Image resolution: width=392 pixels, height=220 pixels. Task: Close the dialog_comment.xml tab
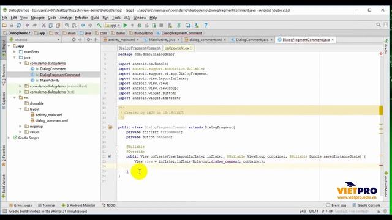(x=225, y=40)
